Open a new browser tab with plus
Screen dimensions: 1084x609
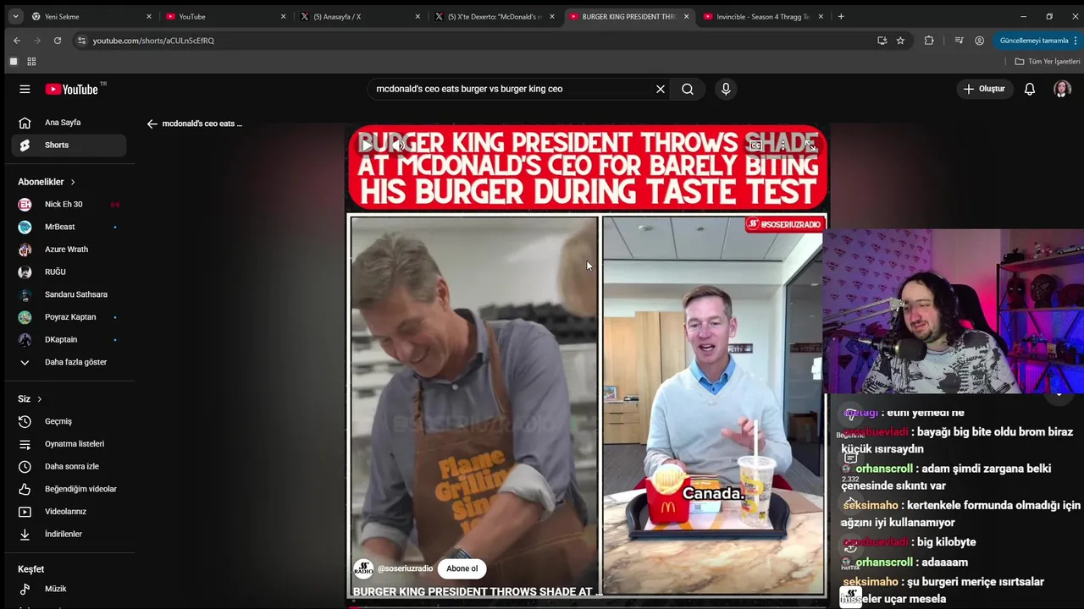[841, 16]
